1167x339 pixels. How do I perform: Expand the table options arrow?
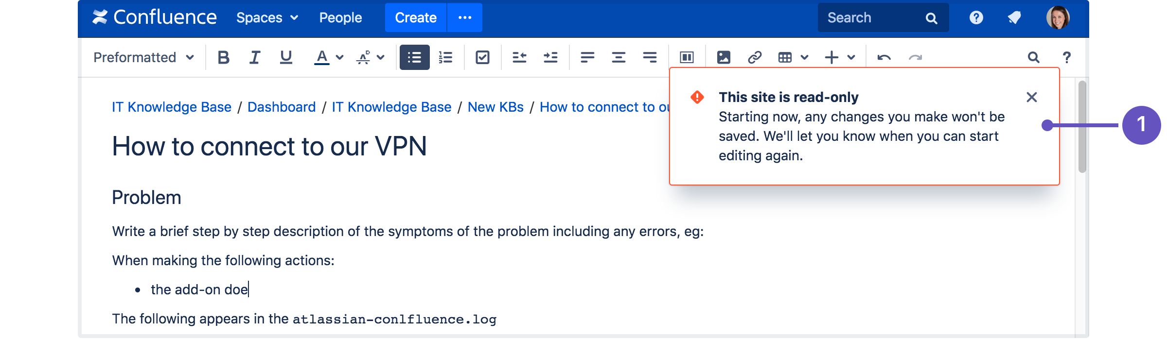805,57
